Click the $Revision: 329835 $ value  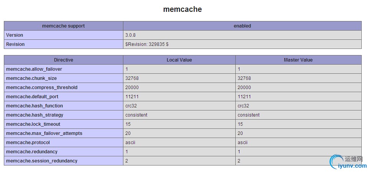[147, 44]
